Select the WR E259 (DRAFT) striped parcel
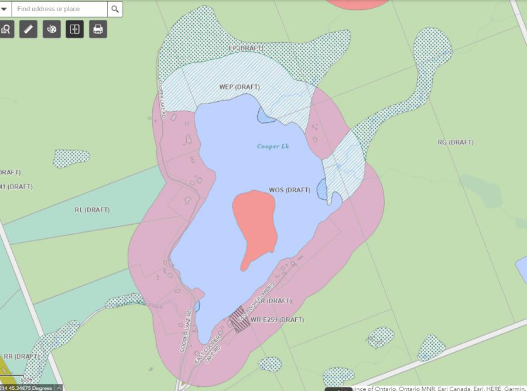The width and height of the screenshot is (527, 391). coord(239,320)
